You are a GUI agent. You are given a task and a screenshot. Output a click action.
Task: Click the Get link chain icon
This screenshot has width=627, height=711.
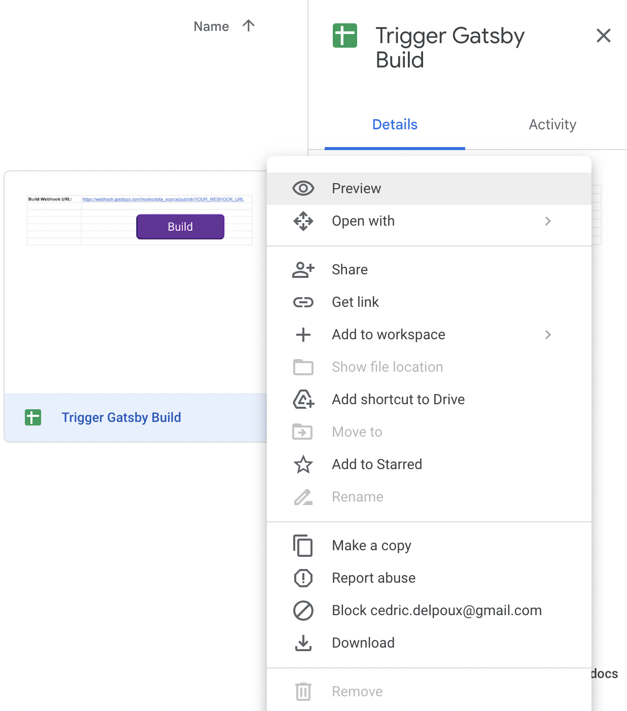(303, 302)
